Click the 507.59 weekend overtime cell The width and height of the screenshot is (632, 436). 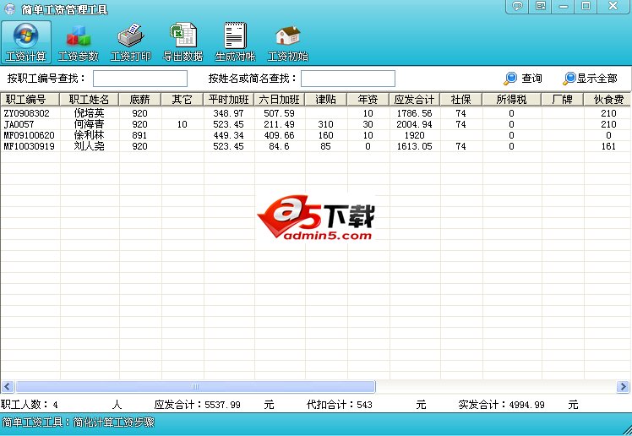tap(280, 113)
